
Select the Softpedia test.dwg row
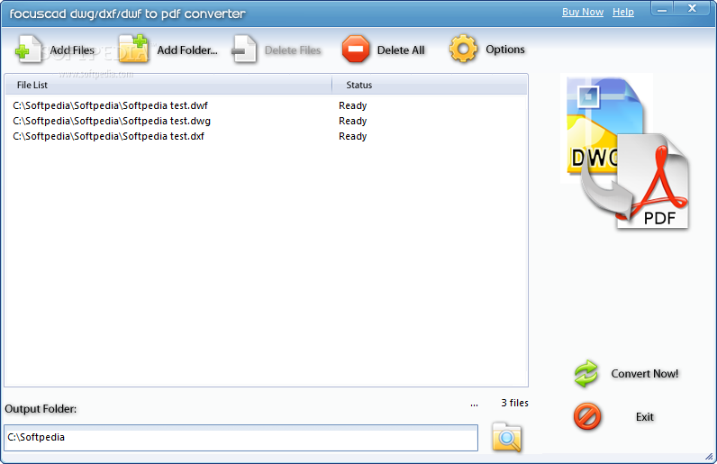[x=266, y=121]
